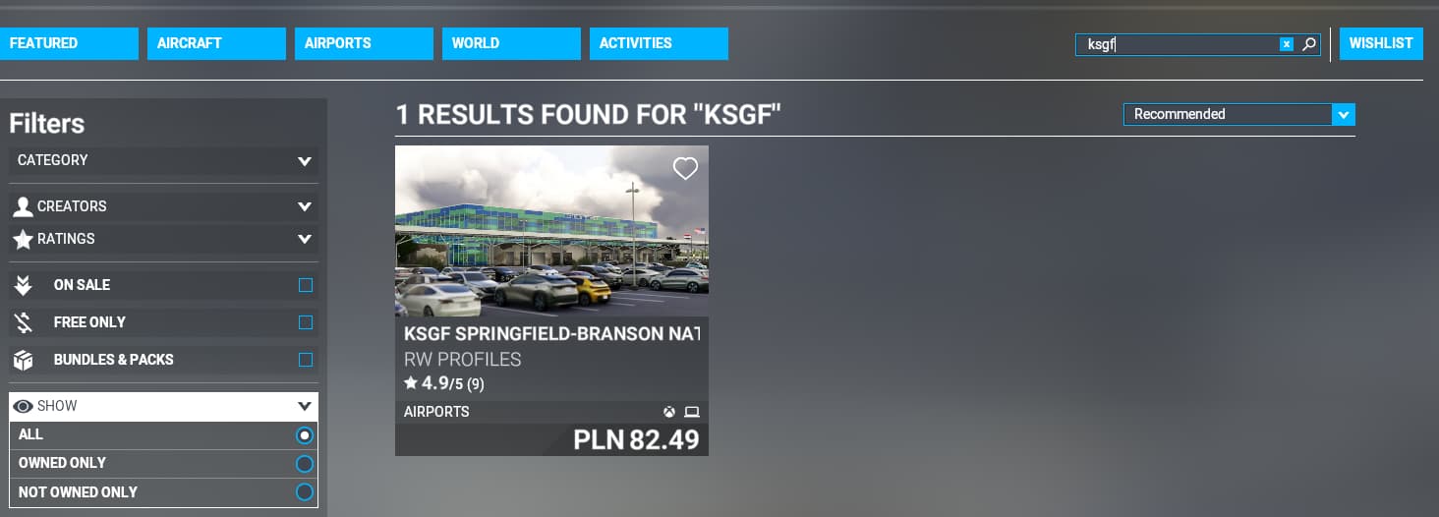1439x517 pixels.
Task: Click the Creators person icon
Action: (x=23, y=206)
